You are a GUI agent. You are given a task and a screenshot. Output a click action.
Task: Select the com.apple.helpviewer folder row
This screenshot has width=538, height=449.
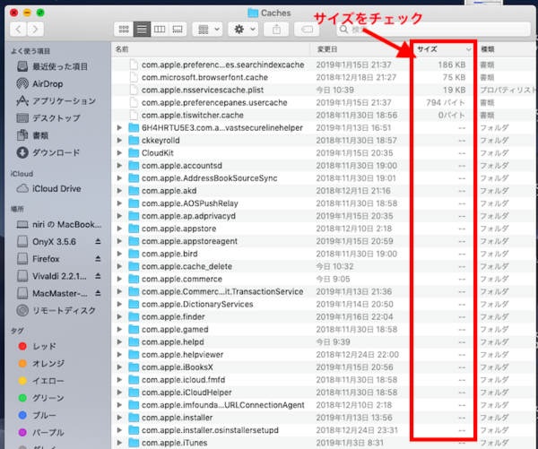[323, 355]
